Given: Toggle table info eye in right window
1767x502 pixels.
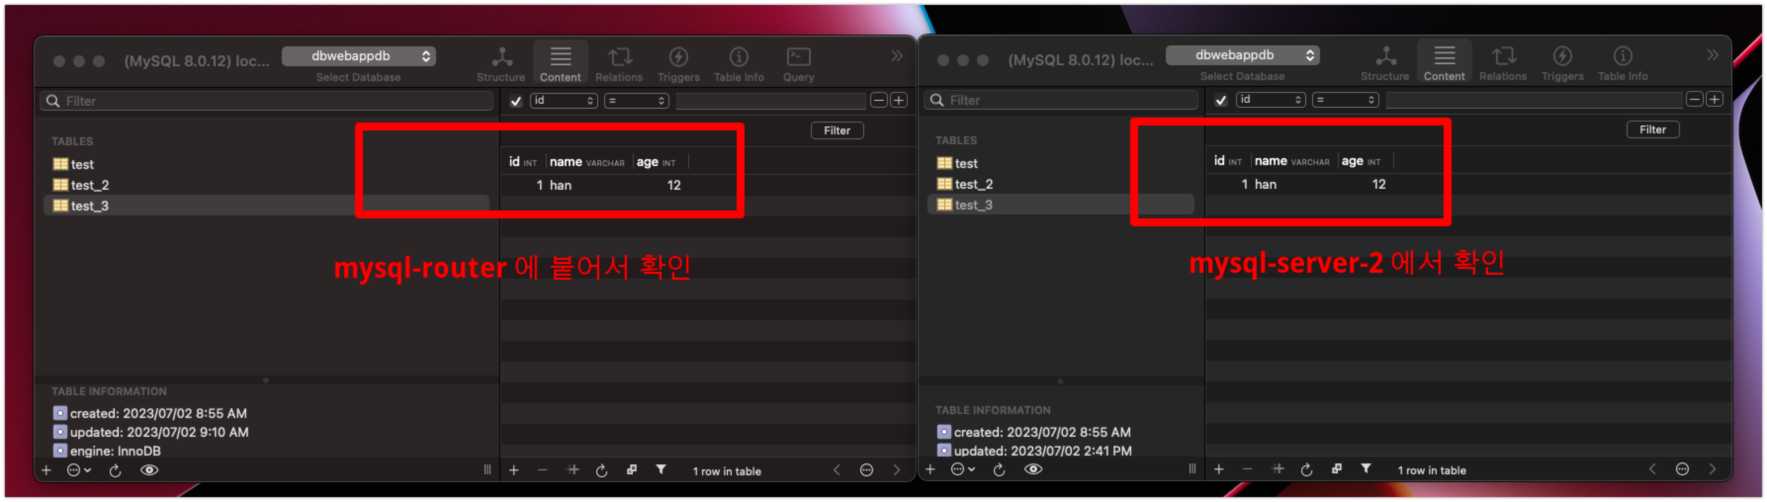Looking at the screenshot, I should [1033, 470].
